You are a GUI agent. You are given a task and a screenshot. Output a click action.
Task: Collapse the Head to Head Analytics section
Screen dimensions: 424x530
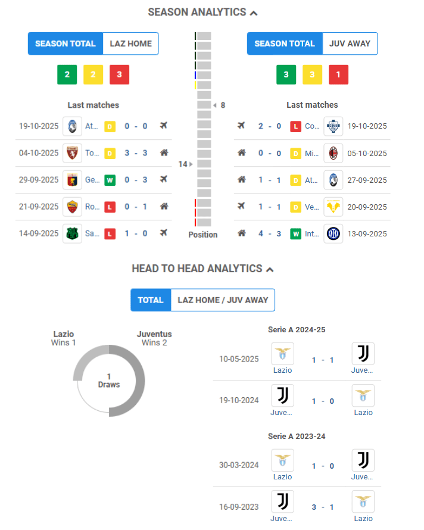tap(270, 269)
